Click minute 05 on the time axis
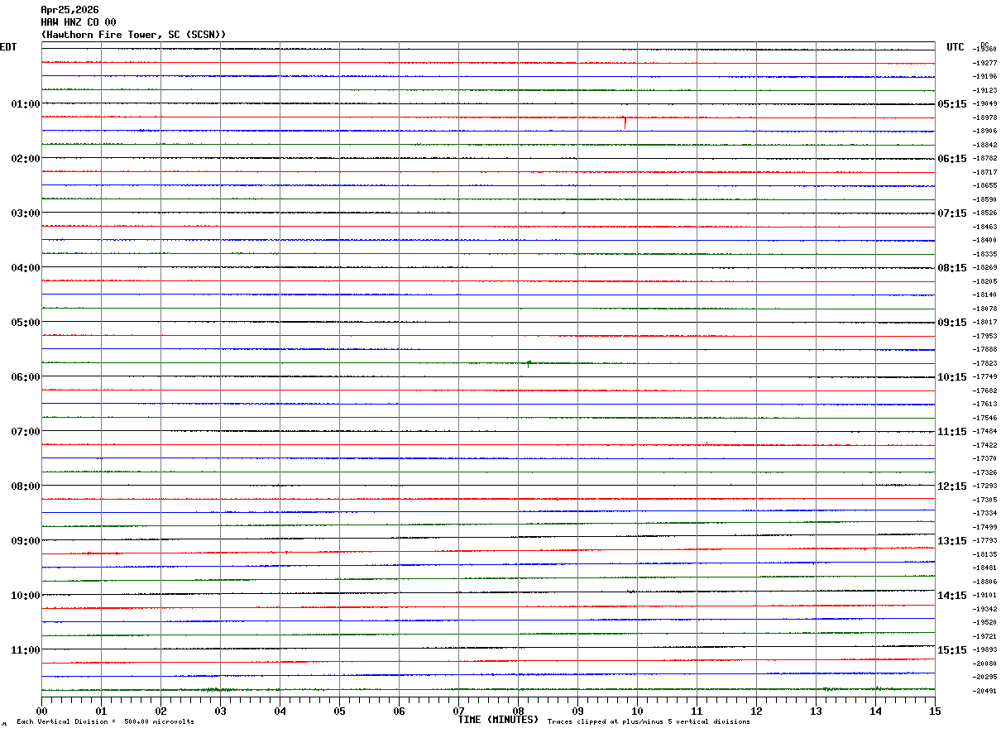 (x=339, y=711)
